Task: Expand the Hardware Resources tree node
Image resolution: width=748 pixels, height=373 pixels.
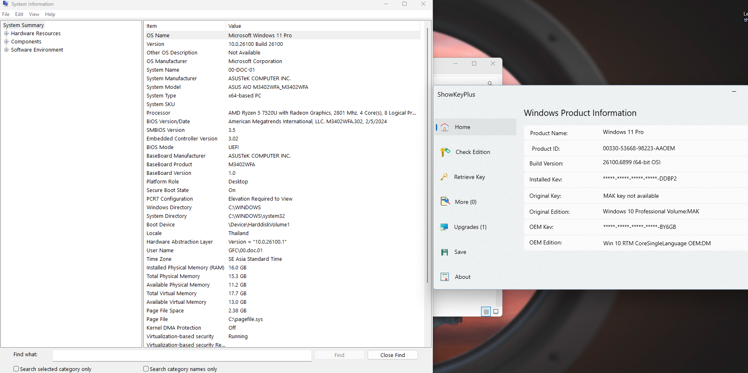Action: point(7,34)
